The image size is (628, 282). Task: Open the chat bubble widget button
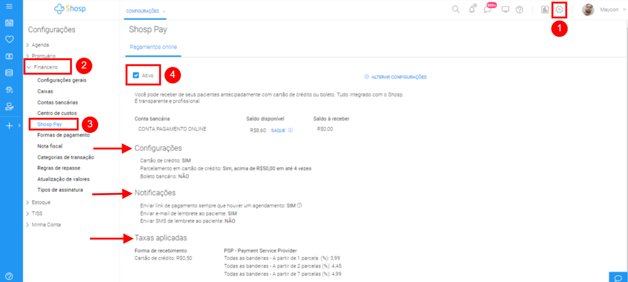click(x=618, y=277)
